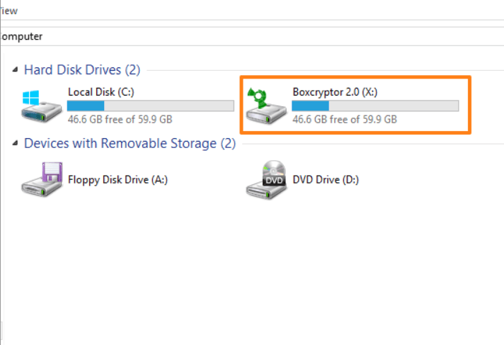Select the Boxcryptor 2.0 (X:) drive icon
The image size is (504, 345).
[x=265, y=106]
